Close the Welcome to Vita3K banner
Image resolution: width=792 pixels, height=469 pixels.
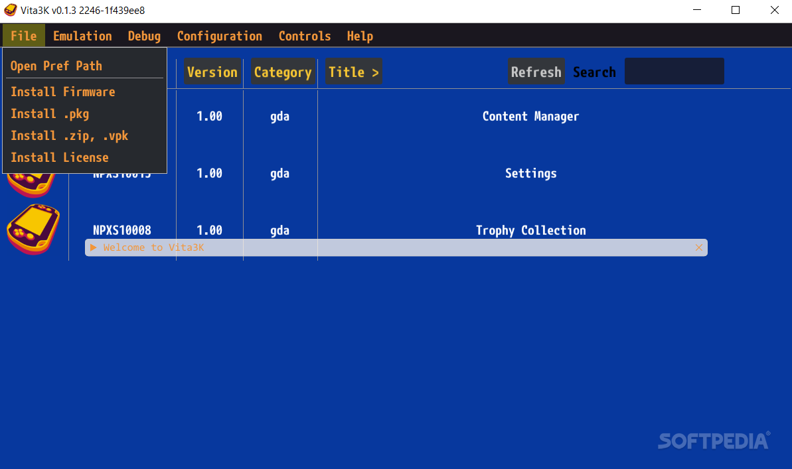click(x=698, y=247)
